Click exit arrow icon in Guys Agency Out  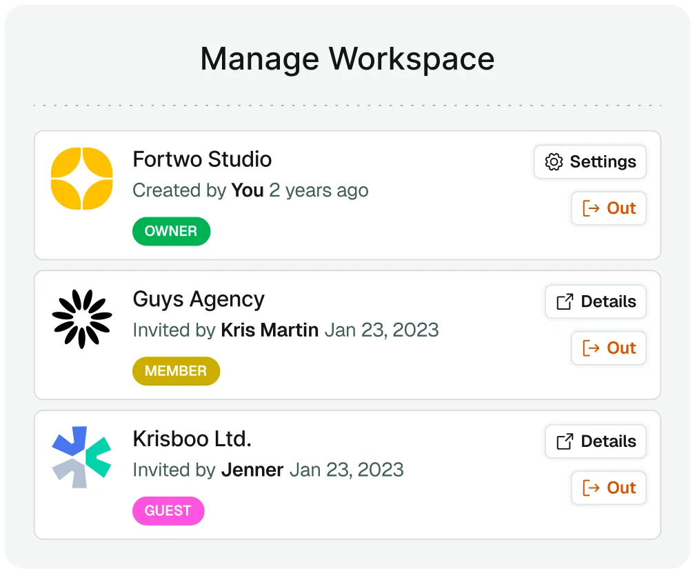(591, 348)
